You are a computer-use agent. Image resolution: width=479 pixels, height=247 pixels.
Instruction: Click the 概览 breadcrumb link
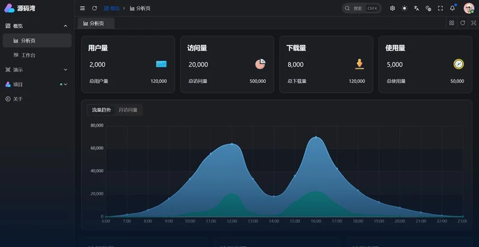click(112, 8)
